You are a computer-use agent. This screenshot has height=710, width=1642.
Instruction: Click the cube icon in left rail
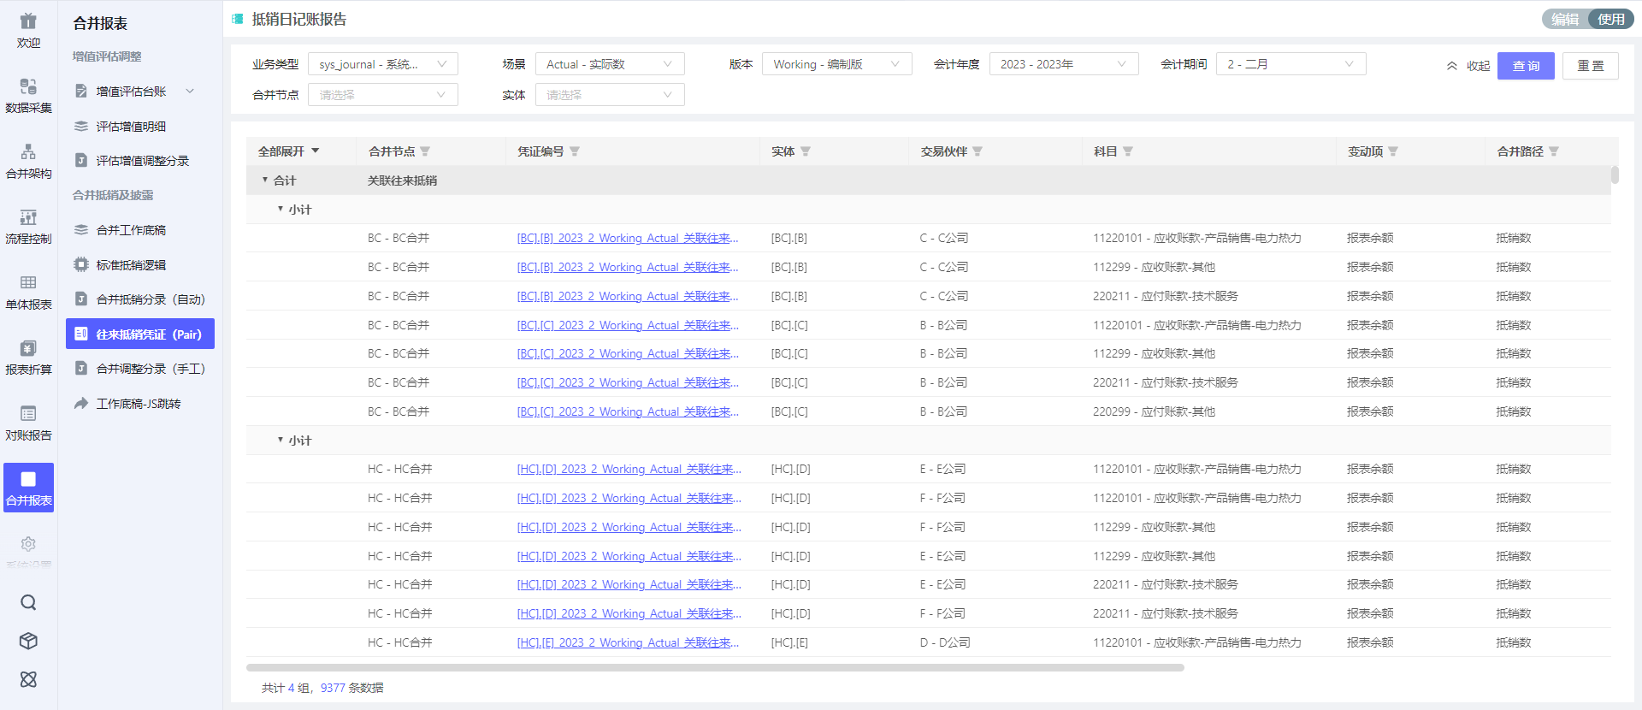[x=28, y=641]
